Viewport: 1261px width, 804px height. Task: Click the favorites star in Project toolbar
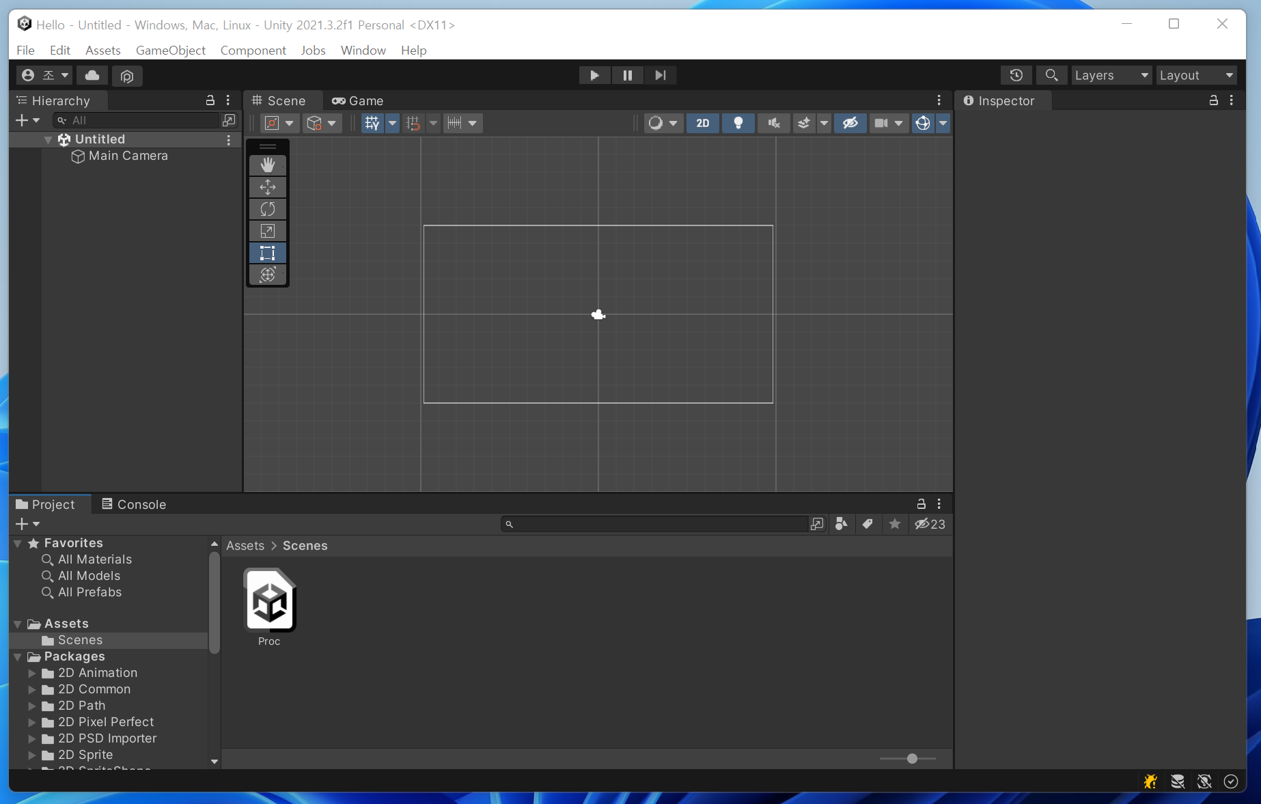(x=894, y=524)
